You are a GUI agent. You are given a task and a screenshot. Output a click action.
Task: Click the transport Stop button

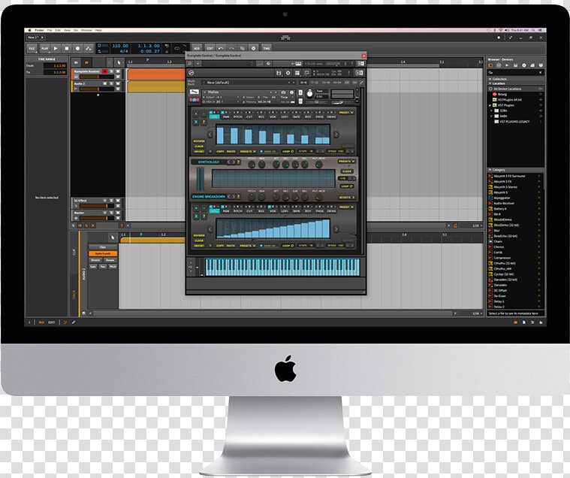click(67, 48)
